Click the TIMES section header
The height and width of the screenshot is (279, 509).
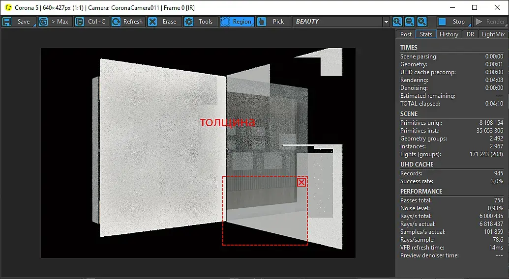coord(409,48)
